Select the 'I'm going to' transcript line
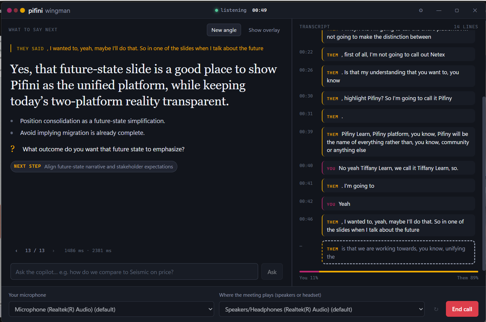The width and height of the screenshot is (486, 322). 399,186
